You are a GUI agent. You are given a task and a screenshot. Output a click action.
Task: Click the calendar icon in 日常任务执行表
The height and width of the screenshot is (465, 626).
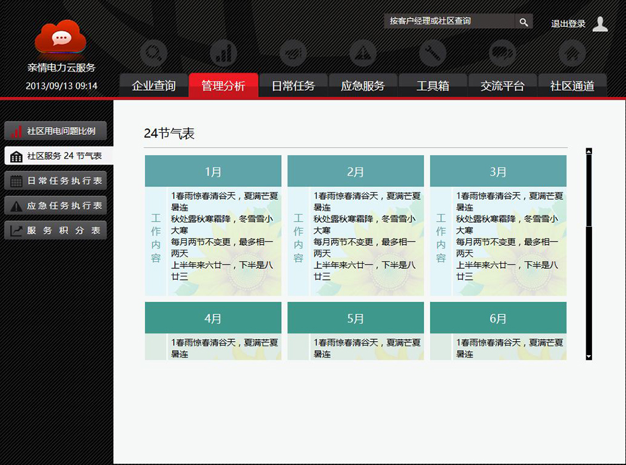pos(16,181)
